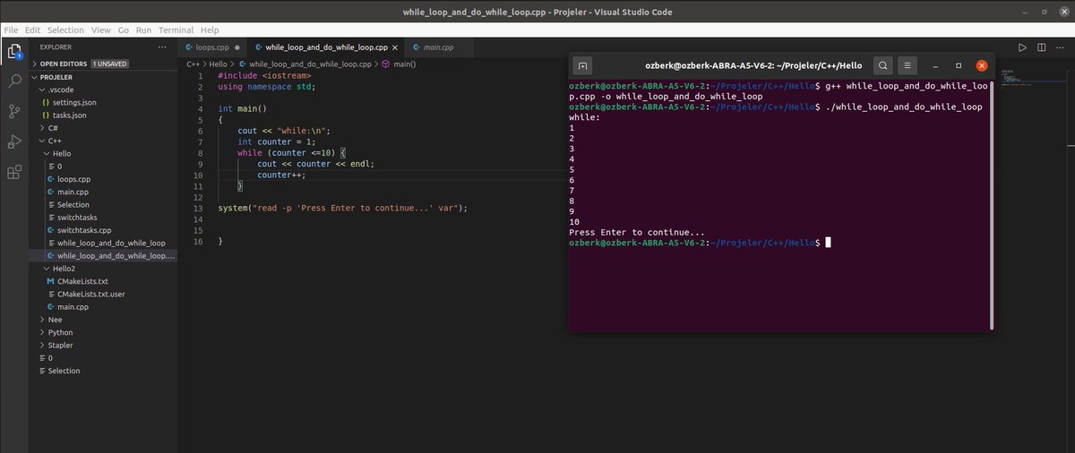Viewport: 1075px width, 453px height.
Task: Open editor more actions menu (three dots)
Action: (x=1060, y=47)
